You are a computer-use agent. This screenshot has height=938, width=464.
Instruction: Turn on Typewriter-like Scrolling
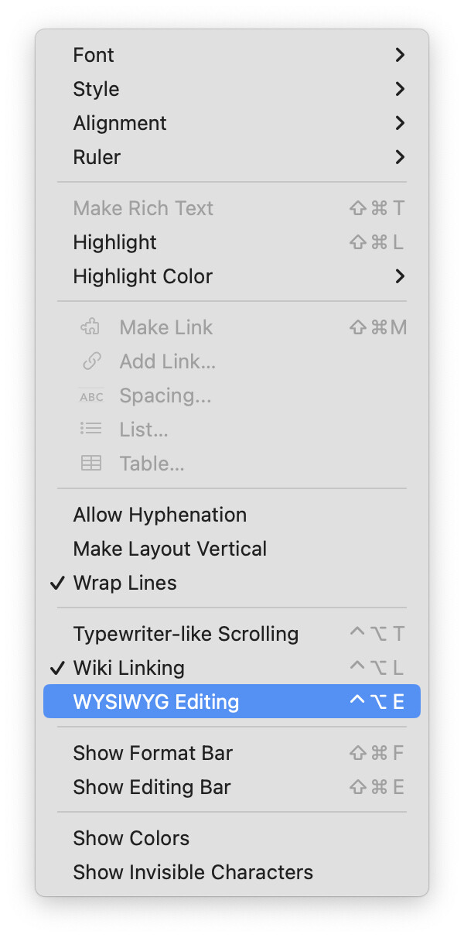click(x=232, y=634)
